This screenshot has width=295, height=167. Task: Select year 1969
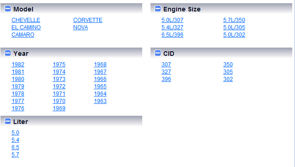pyautogui.click(x=59, y=108)
